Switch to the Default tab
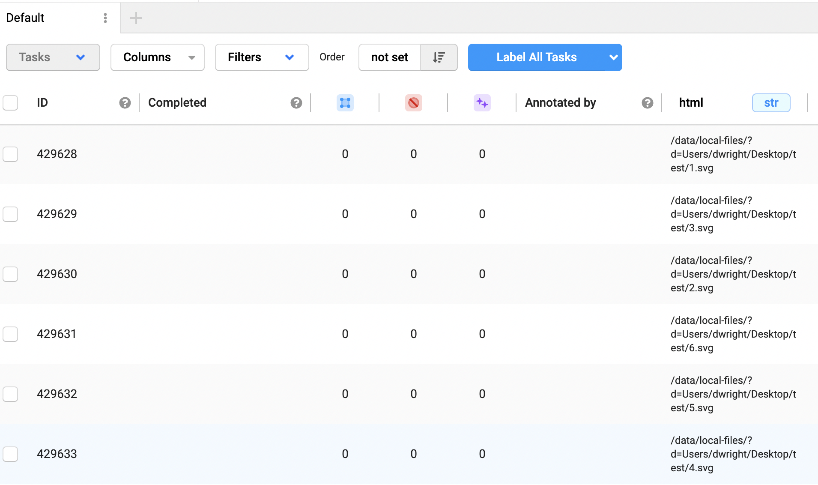The height and width of the screenshot is (485, 818). 25,18
